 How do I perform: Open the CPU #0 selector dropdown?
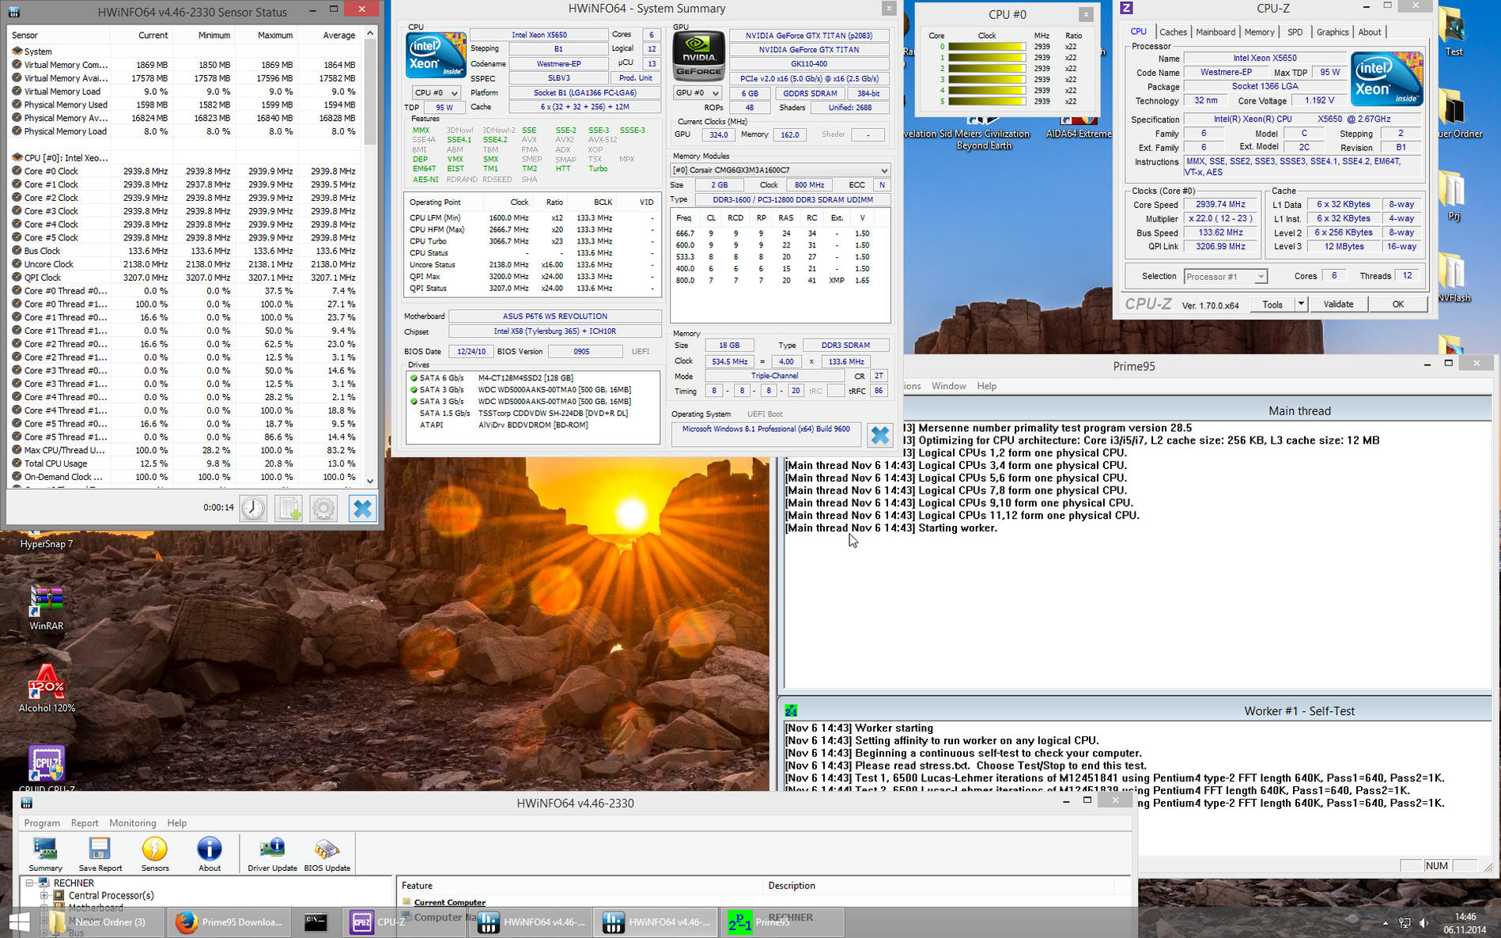[436, 93]
